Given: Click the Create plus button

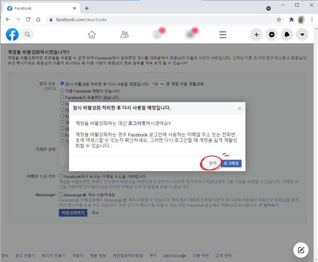Looking at the screenshot, I should 256,35.
